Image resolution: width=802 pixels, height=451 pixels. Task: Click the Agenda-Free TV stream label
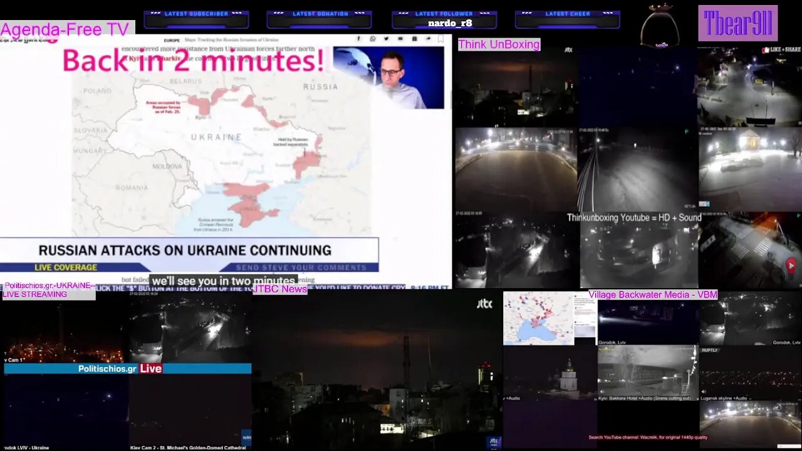(65, 29)
